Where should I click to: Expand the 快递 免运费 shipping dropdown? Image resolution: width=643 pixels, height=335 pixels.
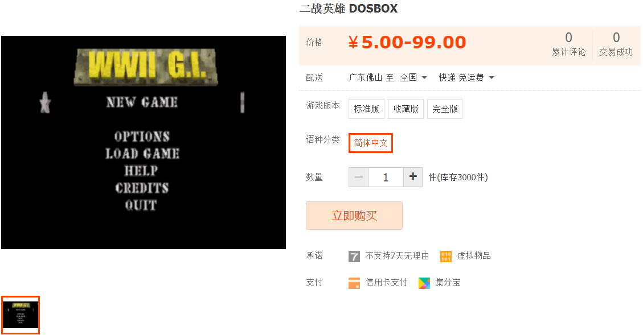[x=466, y=78]
